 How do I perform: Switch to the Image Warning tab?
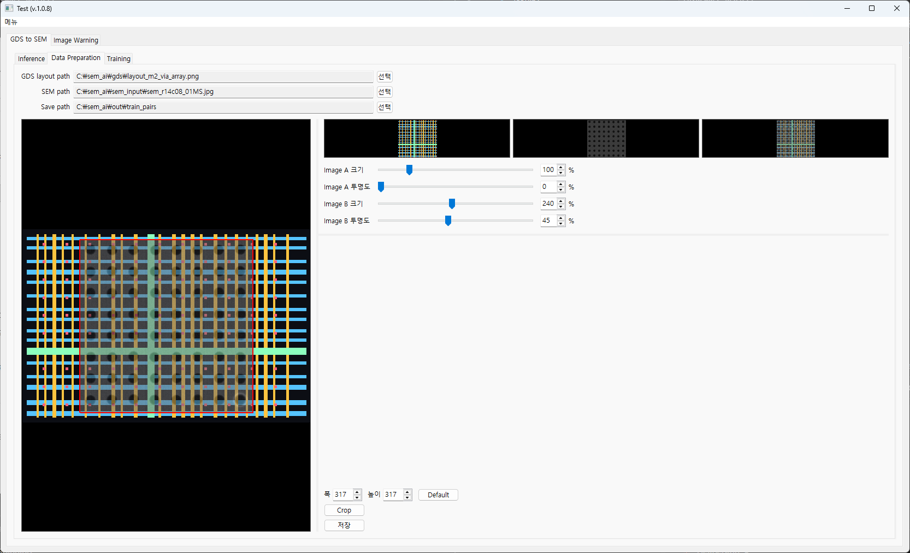[x=76, y=40]
